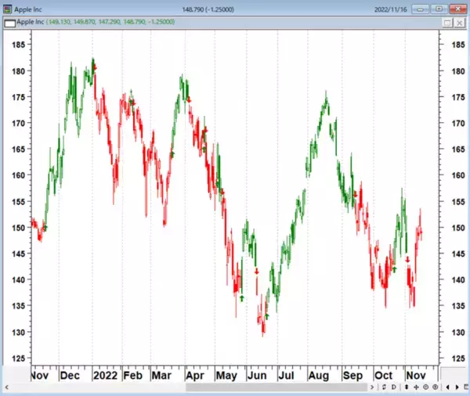Click the green OHLC values in pane header
Image resolution: width=470 pixels, height=396 pixels.
110,22
